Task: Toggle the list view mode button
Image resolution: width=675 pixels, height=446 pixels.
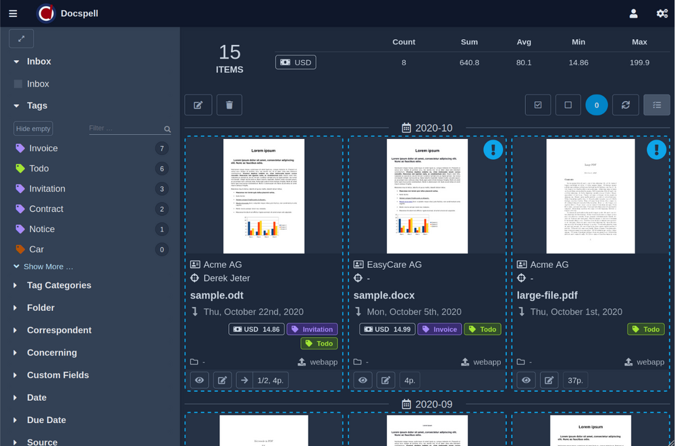Action: 657,105
